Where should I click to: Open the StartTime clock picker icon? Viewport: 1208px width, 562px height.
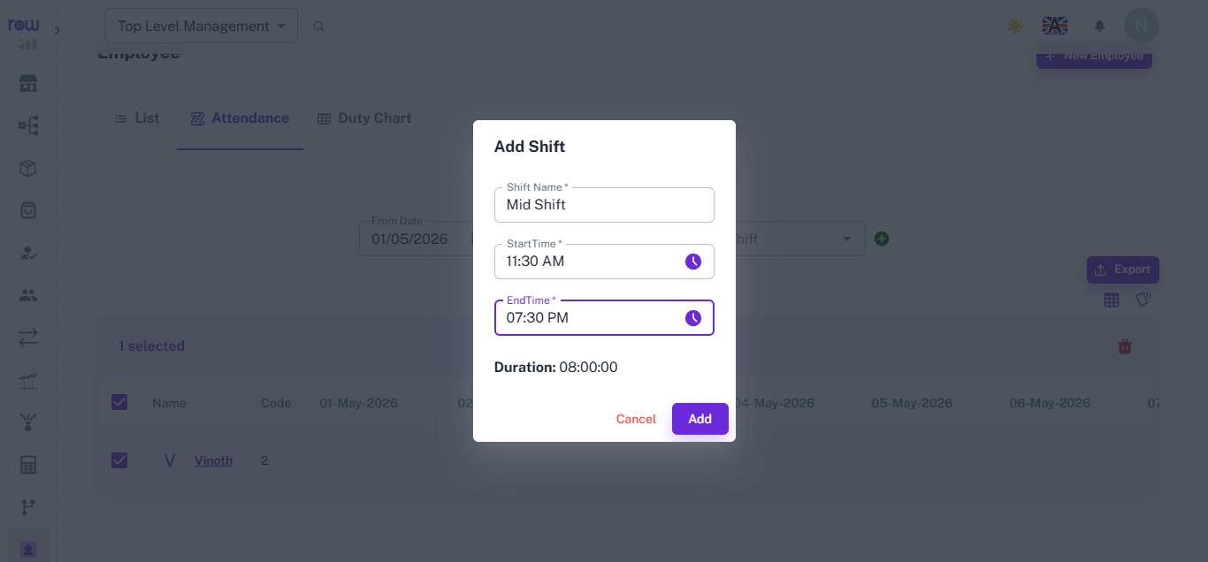pyautogui.click(x=693, y=262)
